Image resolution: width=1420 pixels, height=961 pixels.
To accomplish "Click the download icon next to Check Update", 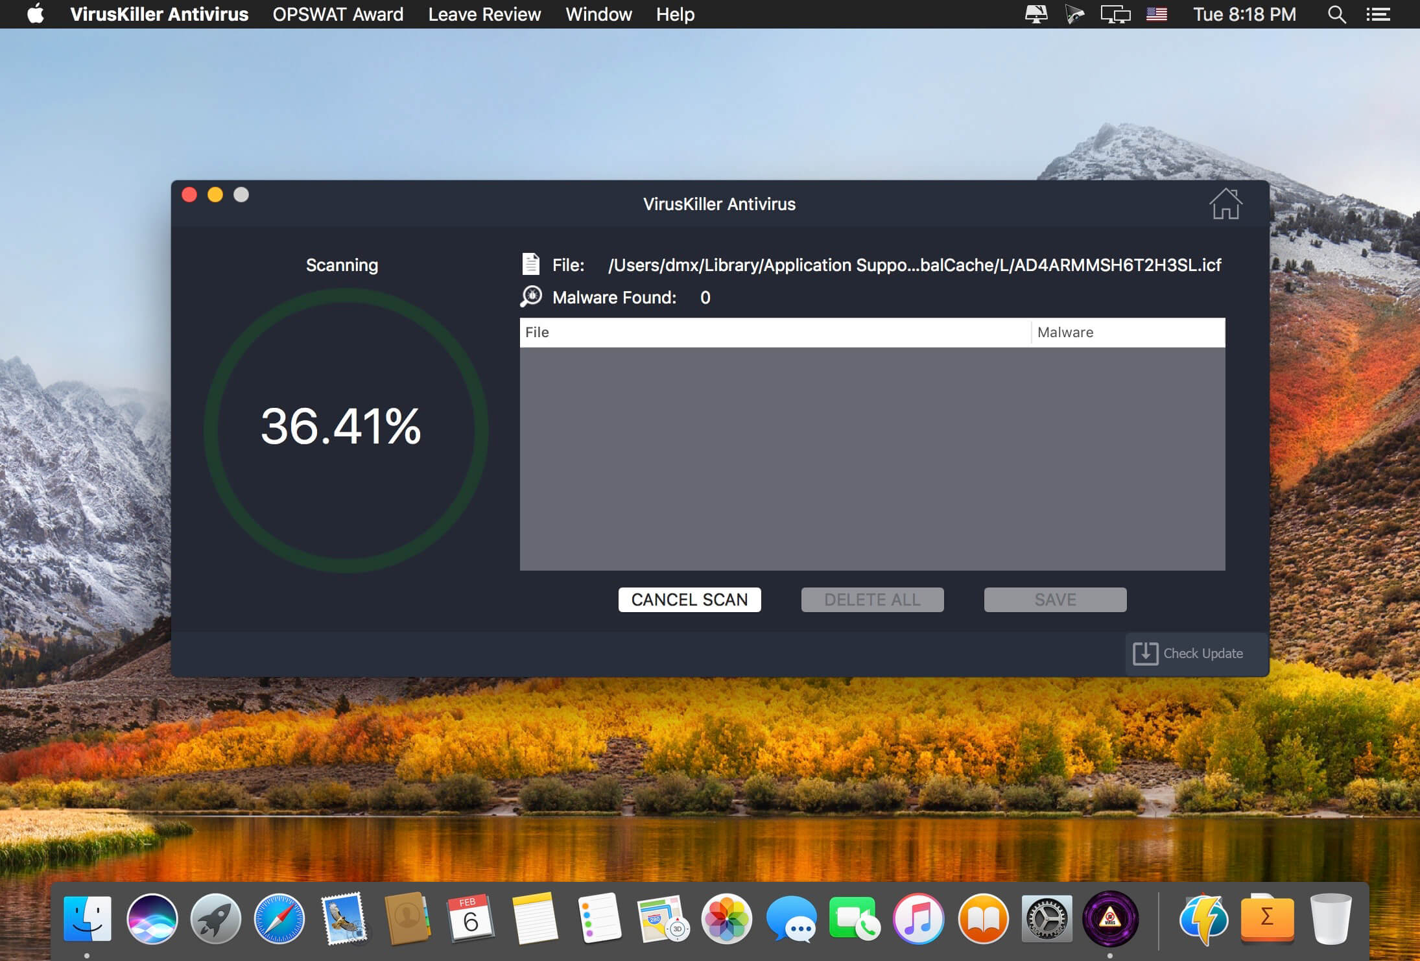I will (1145, 653).
